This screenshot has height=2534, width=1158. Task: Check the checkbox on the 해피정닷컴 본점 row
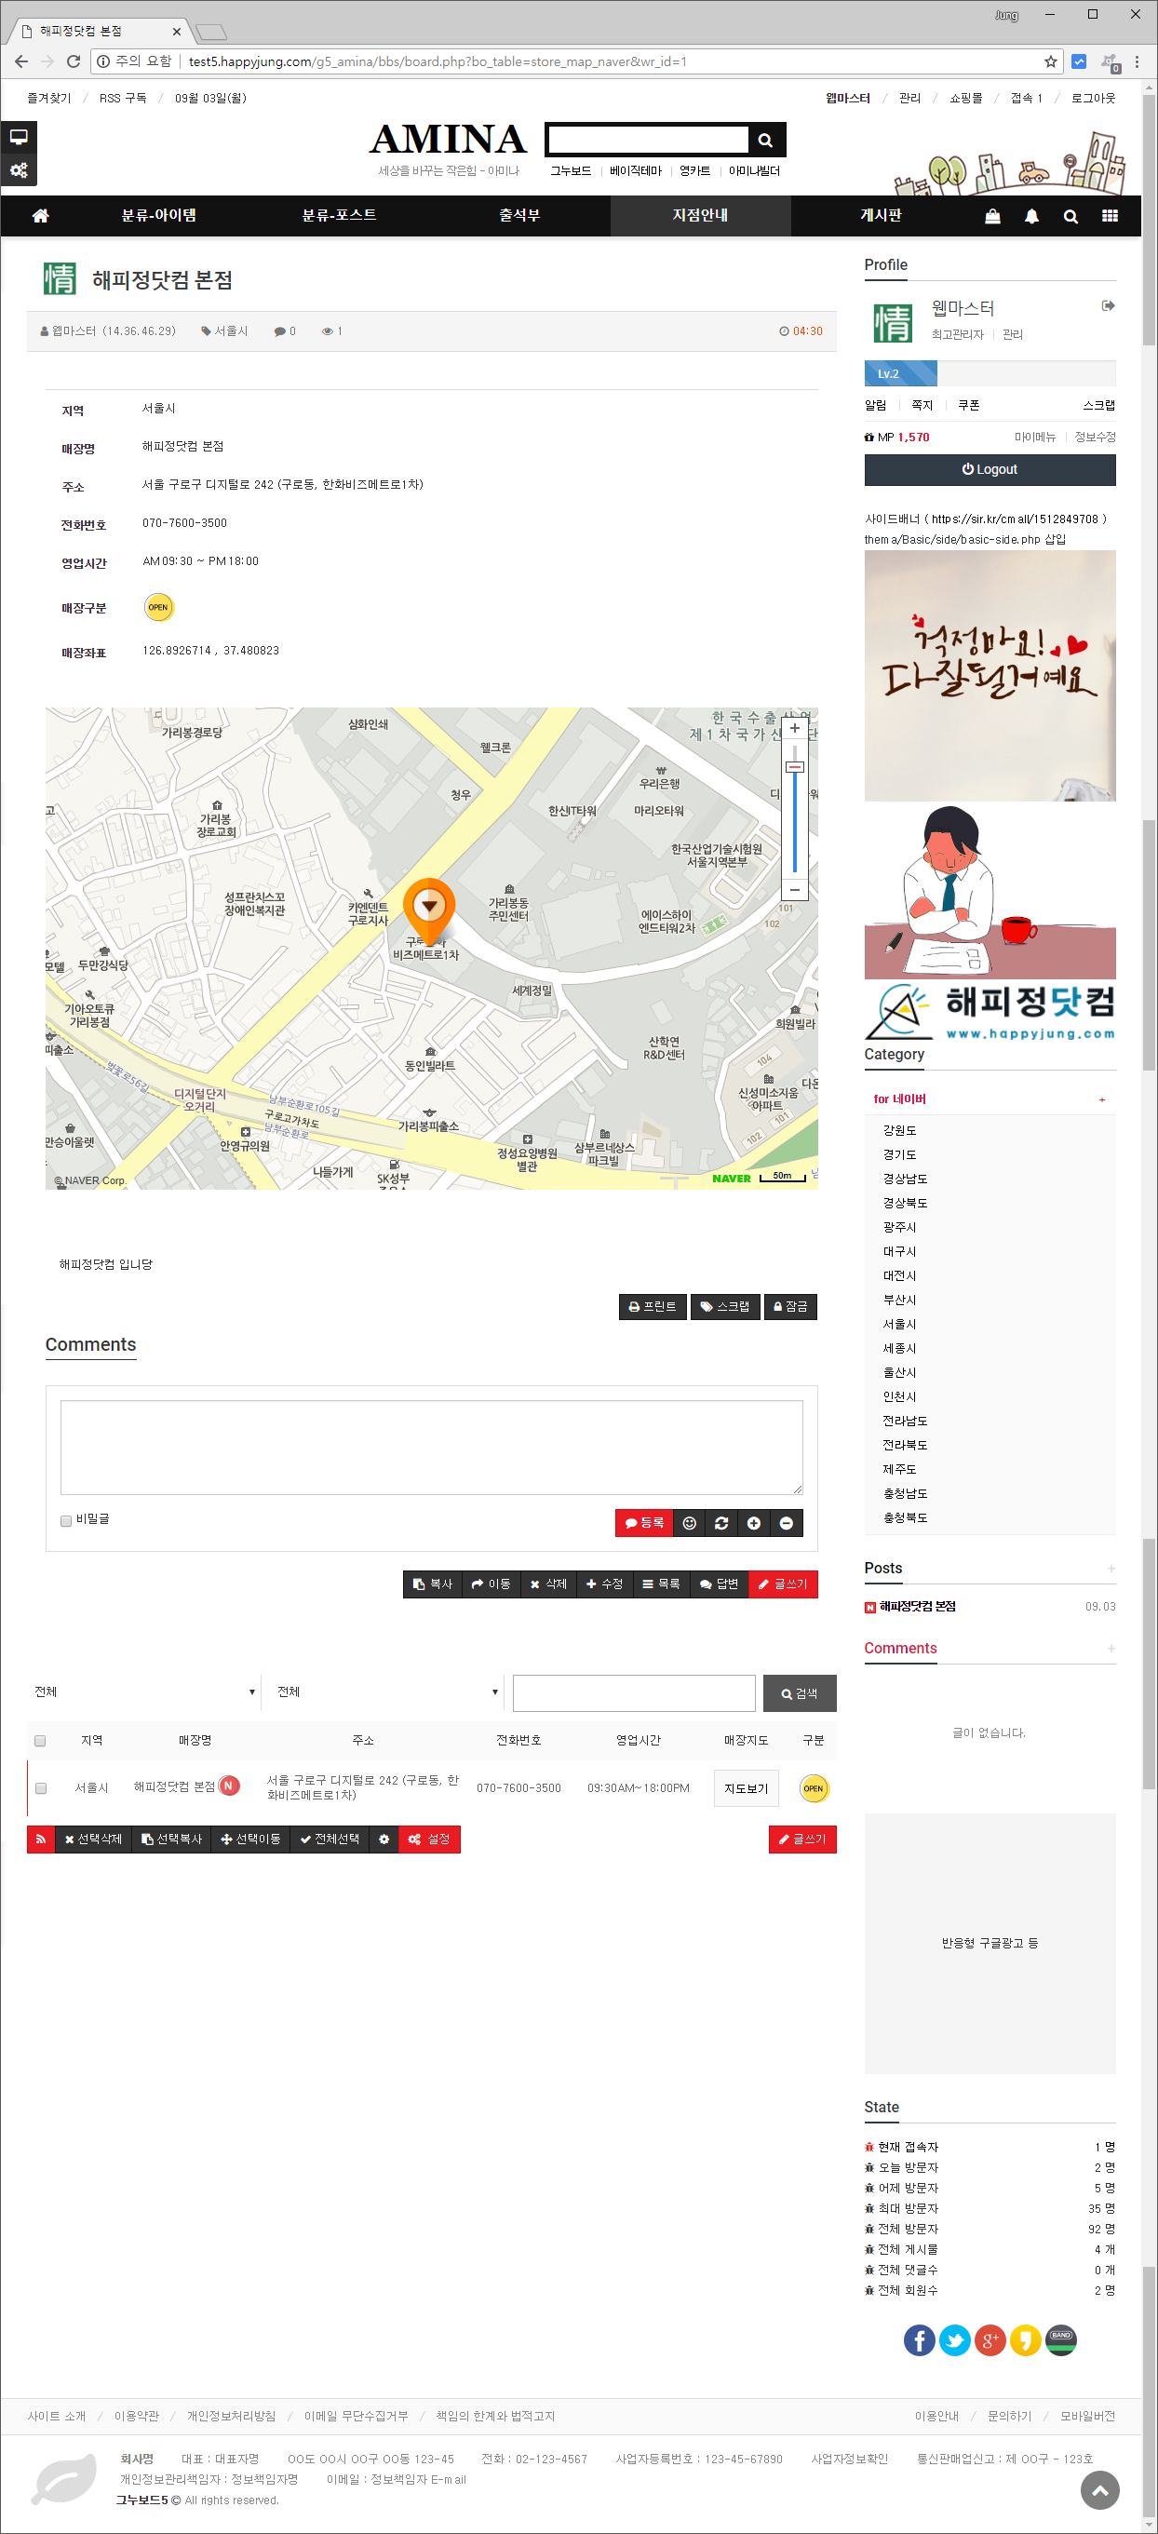click(x=41, y=1787)
